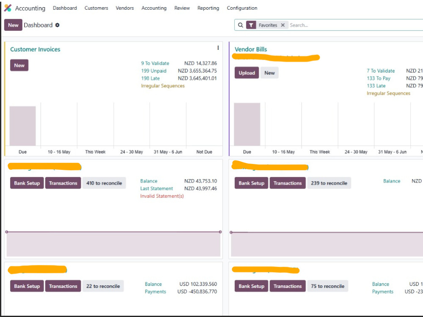Open Payments link in 75 to reconcile card
The width and height of the screenshot is (423, 317).
382,292
